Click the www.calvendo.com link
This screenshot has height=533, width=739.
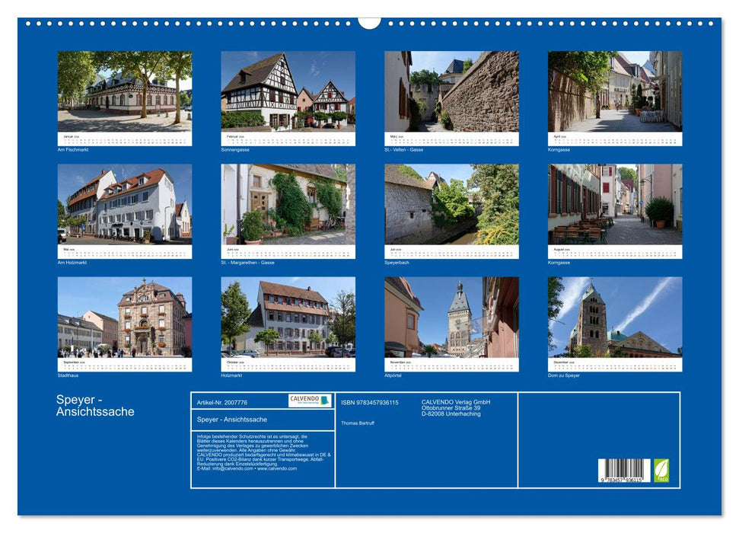click(x=276, y=469)
